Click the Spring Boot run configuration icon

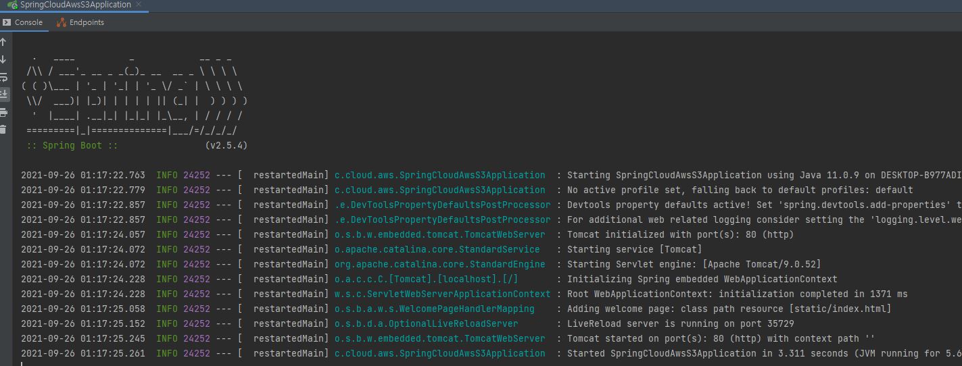click(12, 5)
